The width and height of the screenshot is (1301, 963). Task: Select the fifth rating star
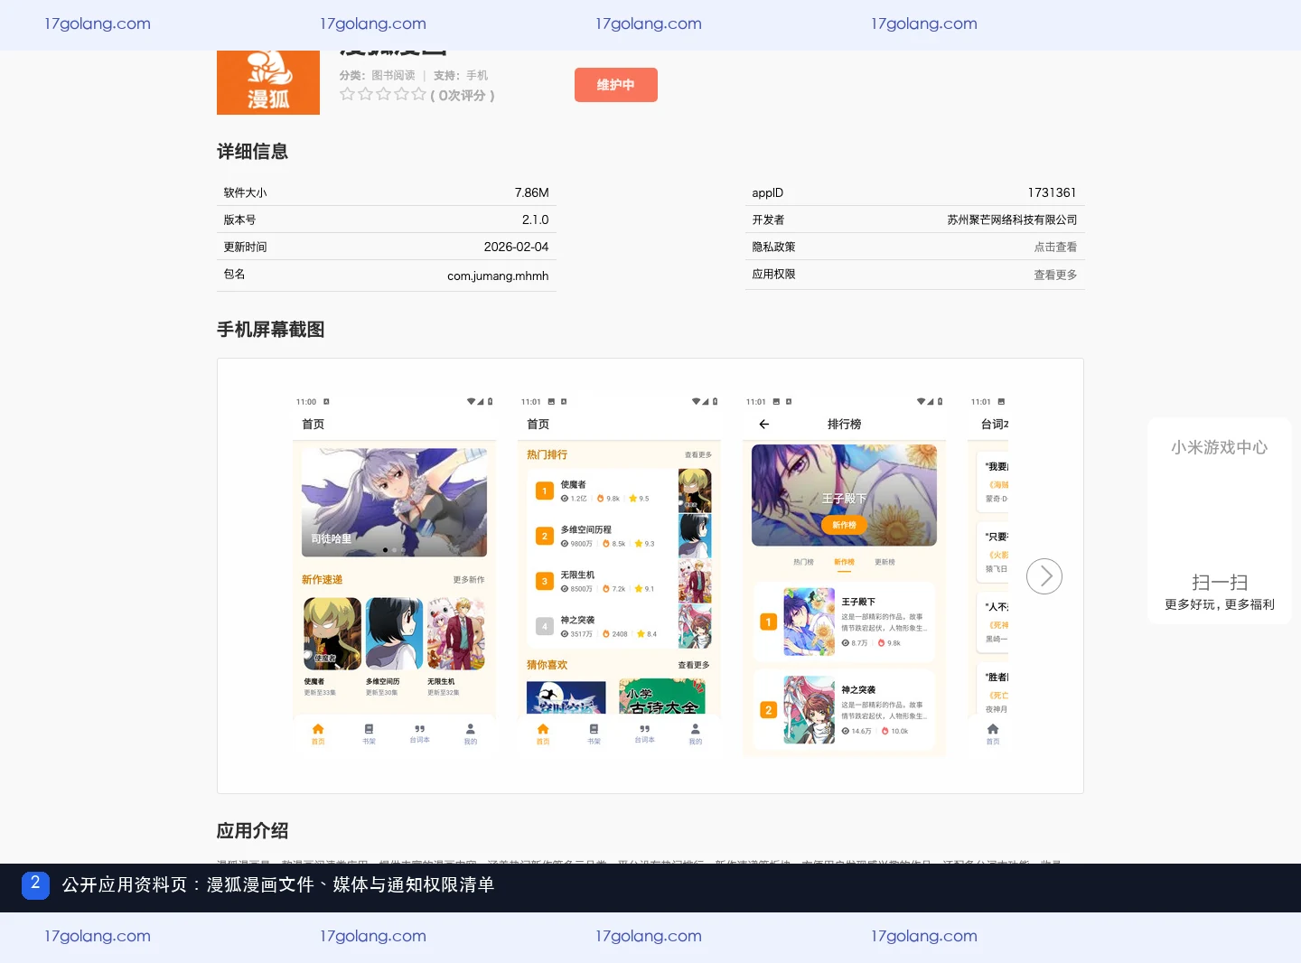(x=418, y=94)
